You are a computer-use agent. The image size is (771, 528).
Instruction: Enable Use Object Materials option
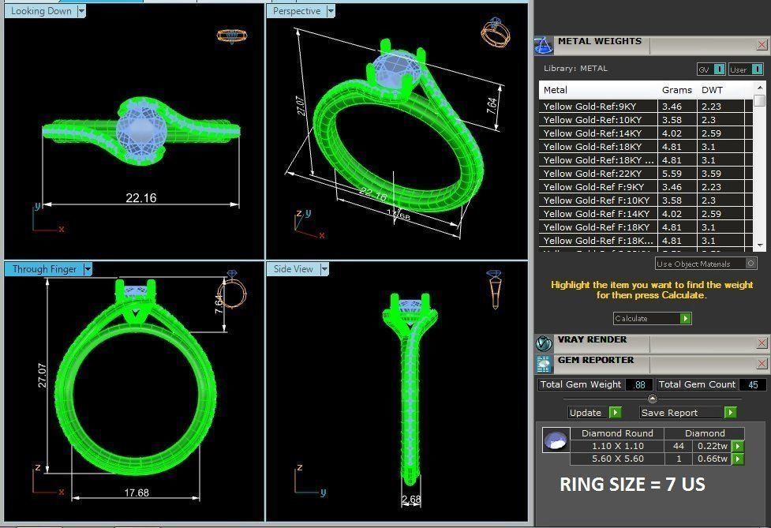pyautogui.click(x=750, y=264)
